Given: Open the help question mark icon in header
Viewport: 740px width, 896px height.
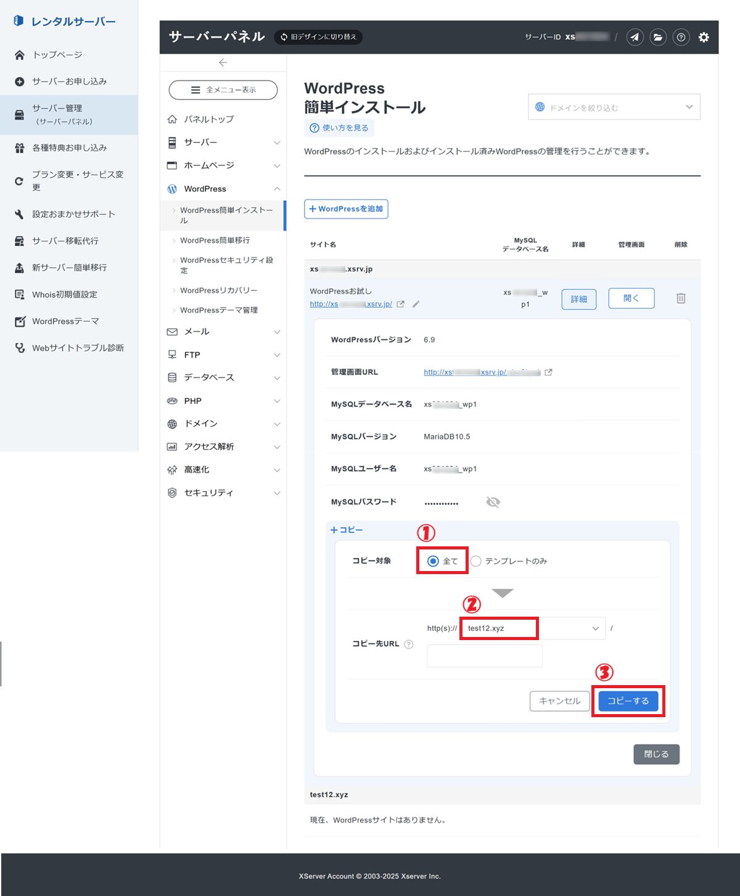Looking at the screenshot, I should coord(681,37).
